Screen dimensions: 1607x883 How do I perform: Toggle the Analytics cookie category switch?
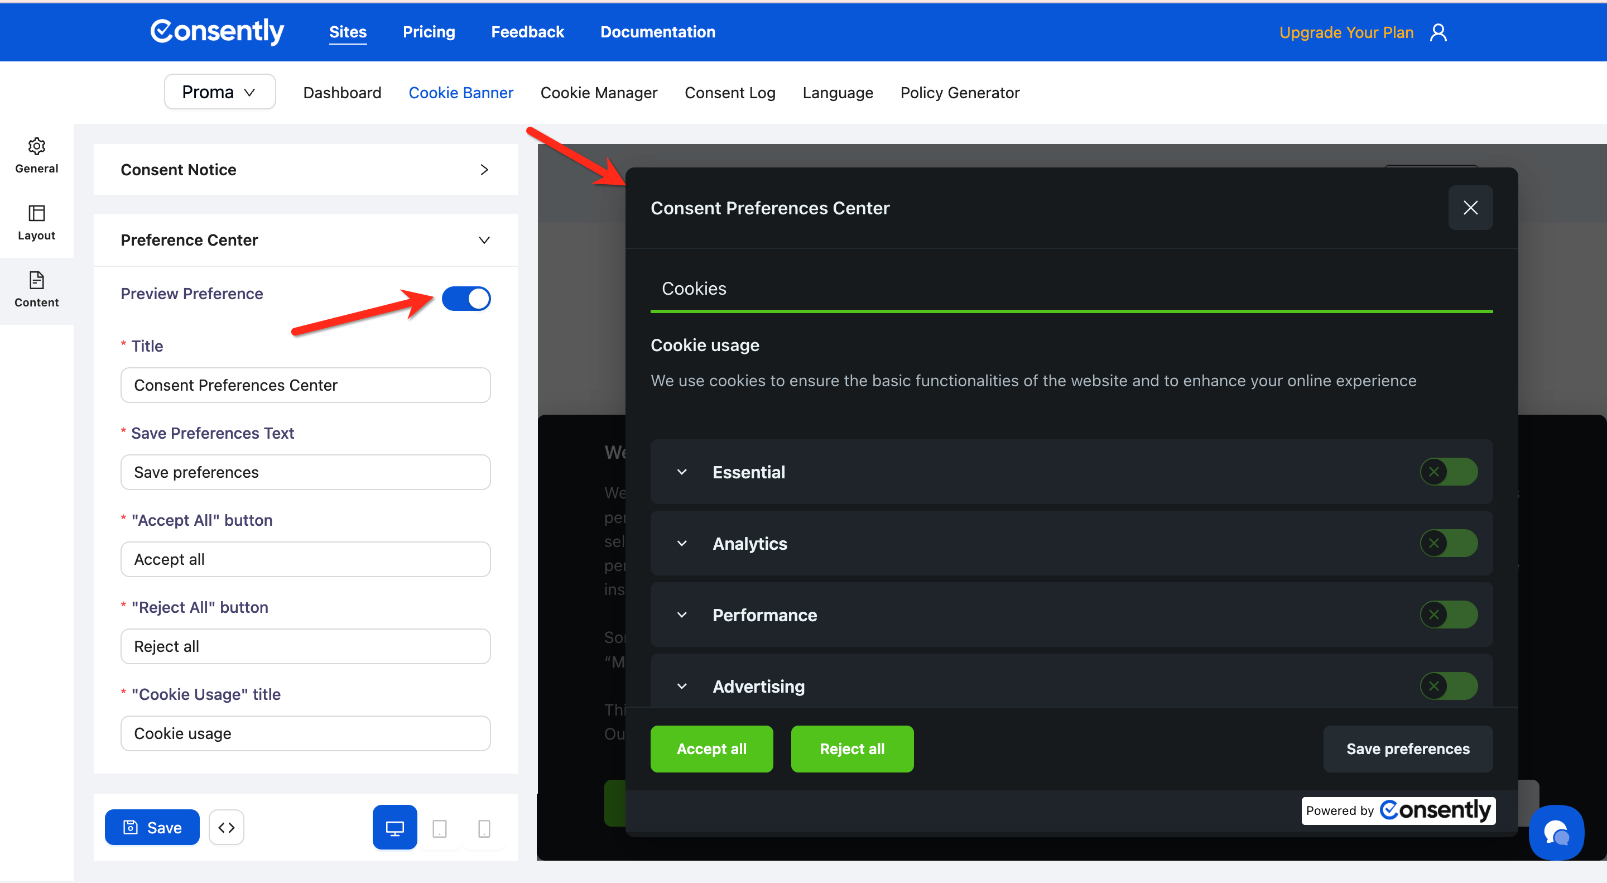(1448, 543)
